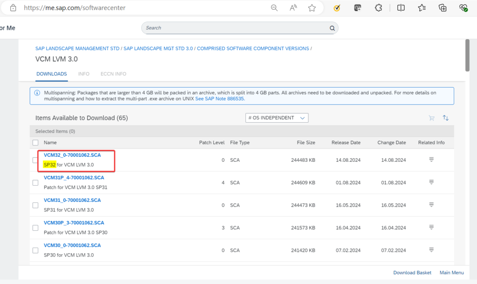Click the Release Date column header
This screenshot has height=284, width=477.
click(x=346, y=142)
